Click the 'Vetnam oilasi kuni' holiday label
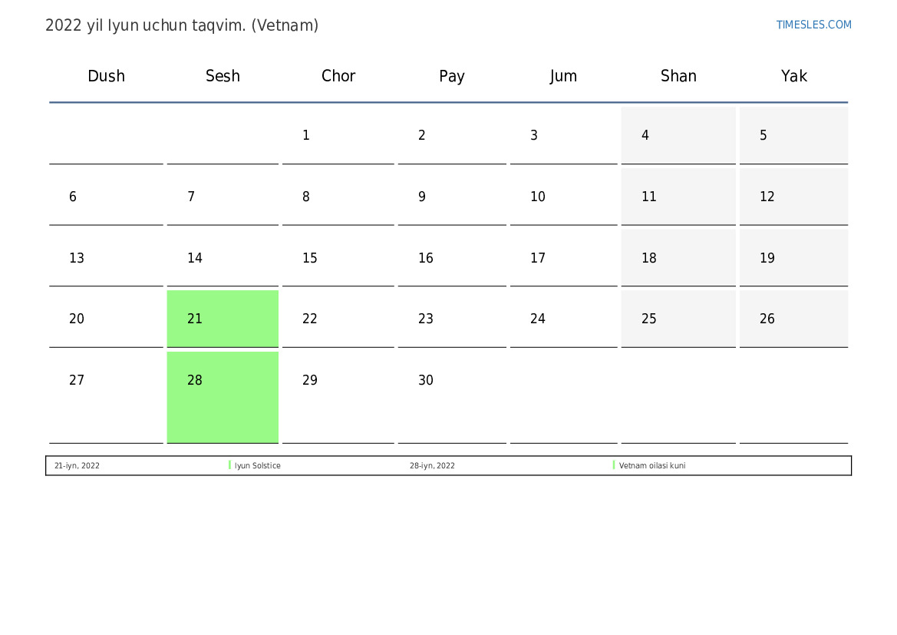This screenshot has width=897, height=635. 652,465
